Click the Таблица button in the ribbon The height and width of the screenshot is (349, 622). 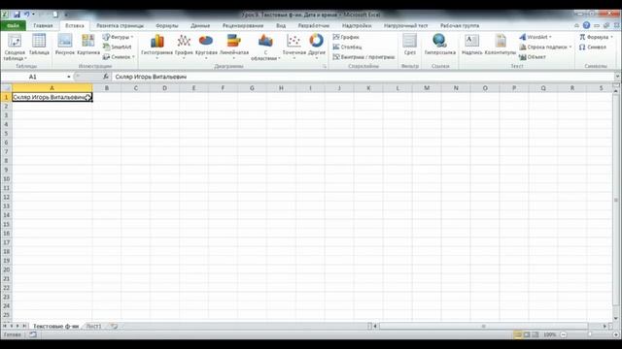(39, 45)
